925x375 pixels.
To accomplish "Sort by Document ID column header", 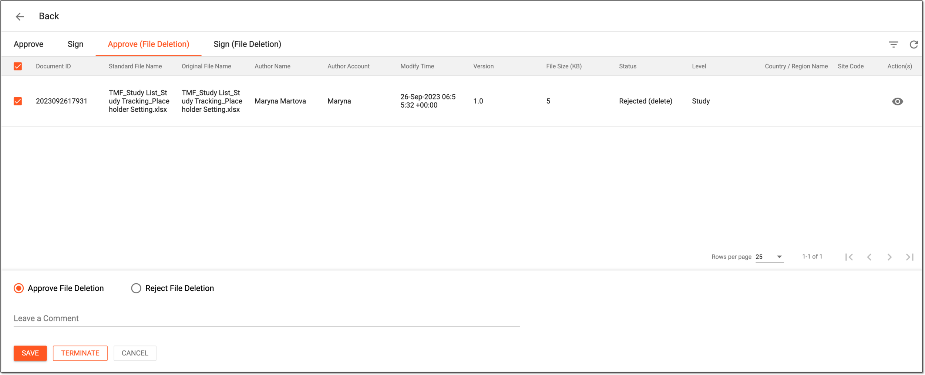I will click(x=53, y=67).
